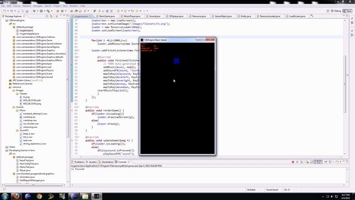Click the New Java package toolbar icon
The image size is (355, 200).
pos(58,11)
